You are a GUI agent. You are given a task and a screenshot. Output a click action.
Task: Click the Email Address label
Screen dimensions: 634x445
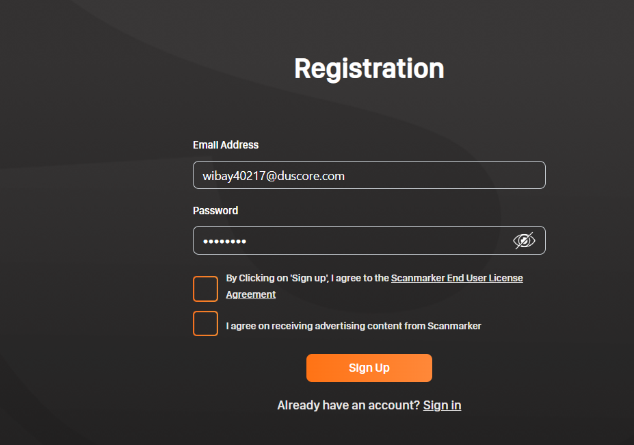(226, 145)
